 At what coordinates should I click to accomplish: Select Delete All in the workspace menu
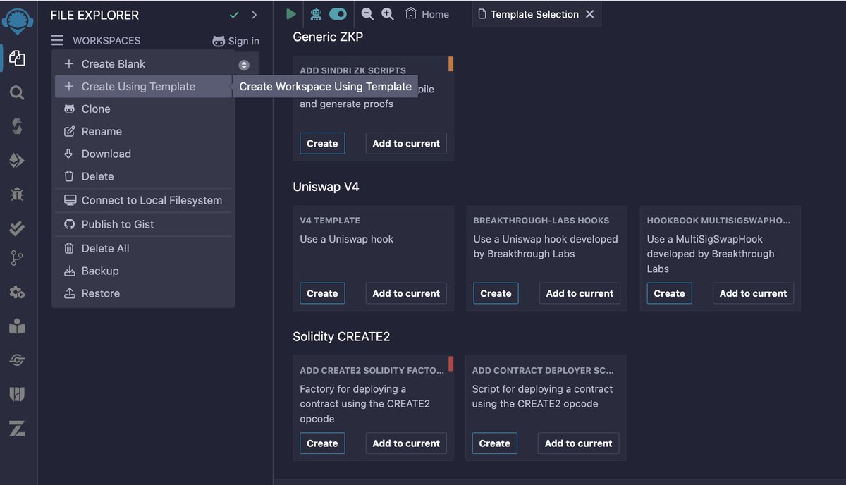click(x=143, y=249)
